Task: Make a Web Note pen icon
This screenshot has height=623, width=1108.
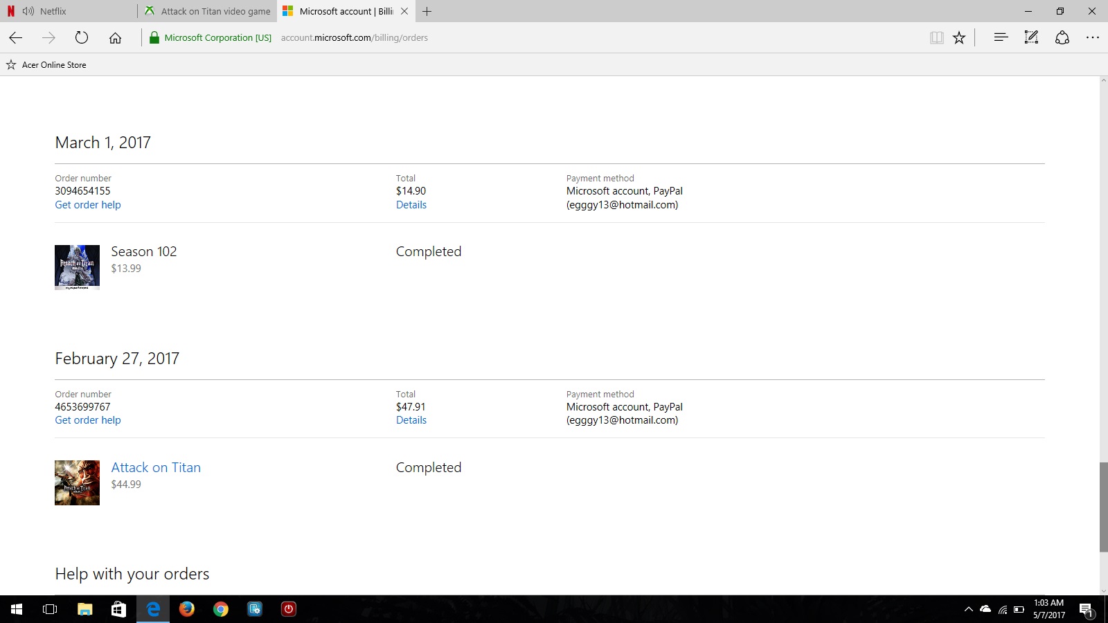Action: 1031,38
